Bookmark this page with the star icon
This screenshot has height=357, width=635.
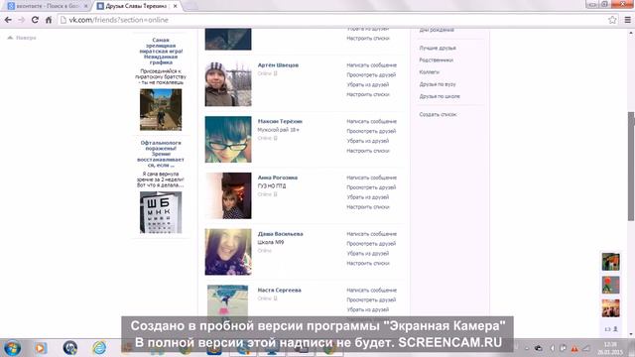point(612,20)
